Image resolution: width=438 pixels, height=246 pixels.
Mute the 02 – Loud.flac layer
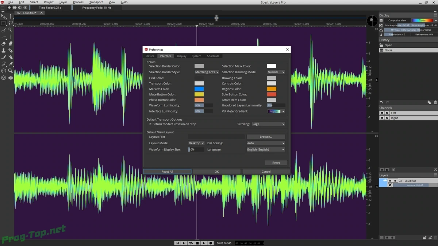(x=390, y=181)
